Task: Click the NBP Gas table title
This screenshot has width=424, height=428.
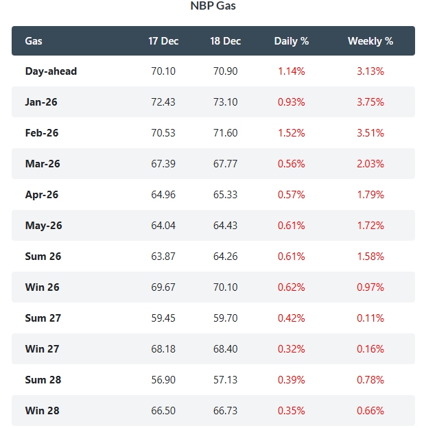Action: pos(213,6)
